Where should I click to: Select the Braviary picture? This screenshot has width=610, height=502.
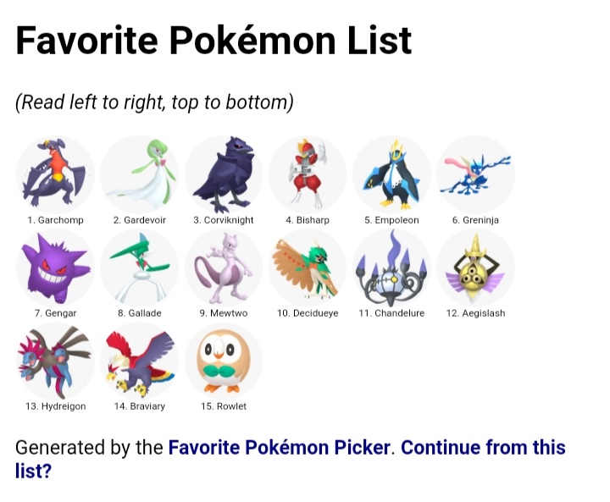click(139, 361)
